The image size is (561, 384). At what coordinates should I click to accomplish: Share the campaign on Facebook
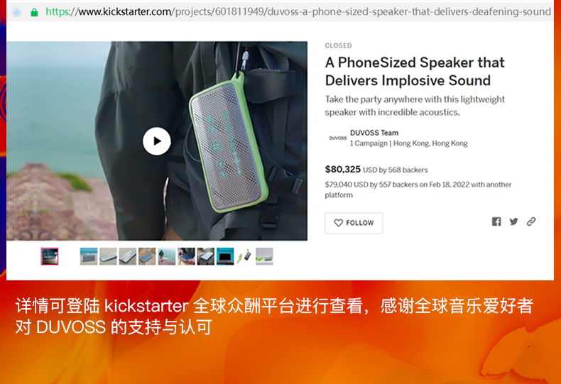[x=496, y=221]
